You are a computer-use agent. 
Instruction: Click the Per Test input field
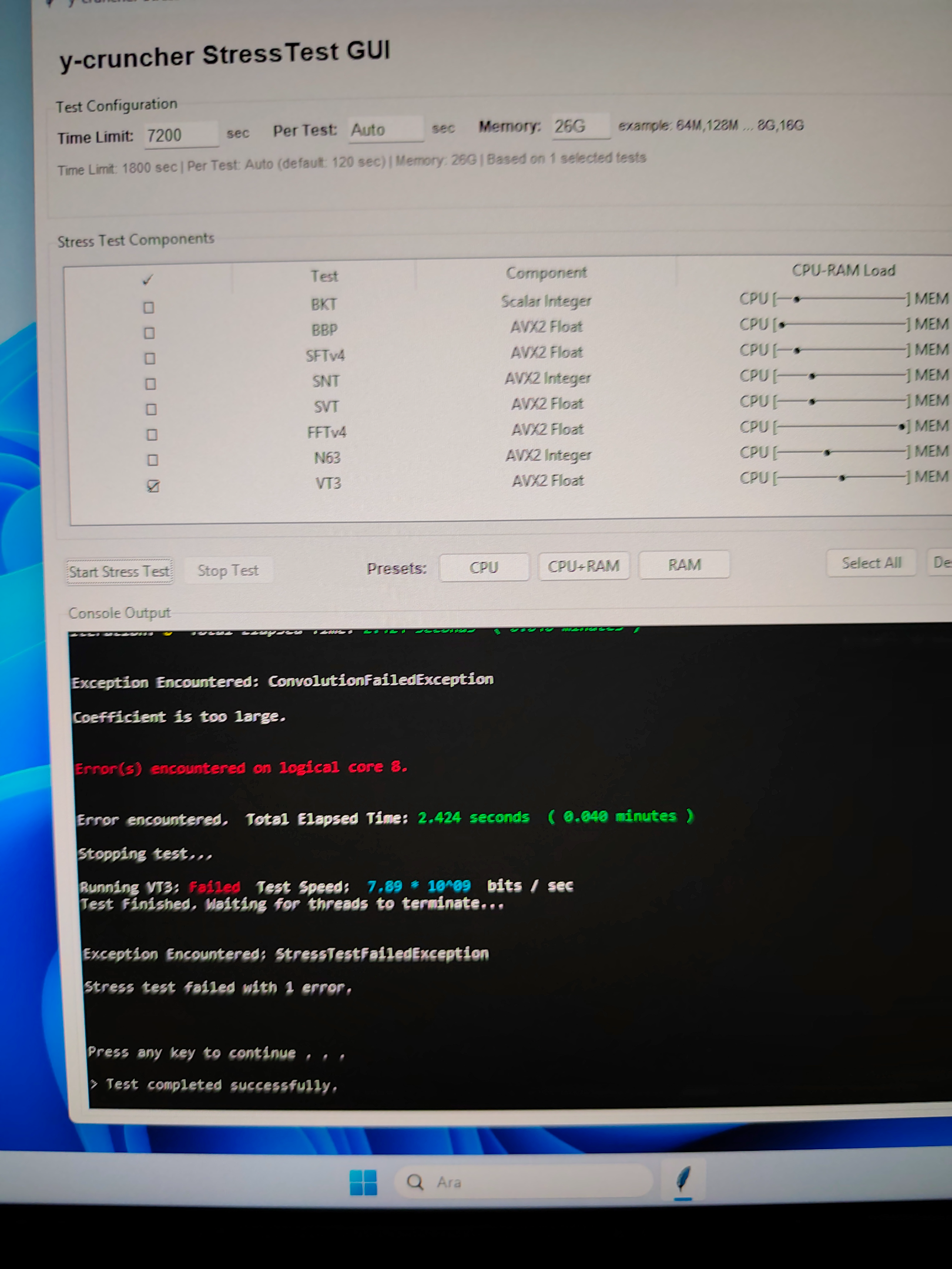coord(386,130)
